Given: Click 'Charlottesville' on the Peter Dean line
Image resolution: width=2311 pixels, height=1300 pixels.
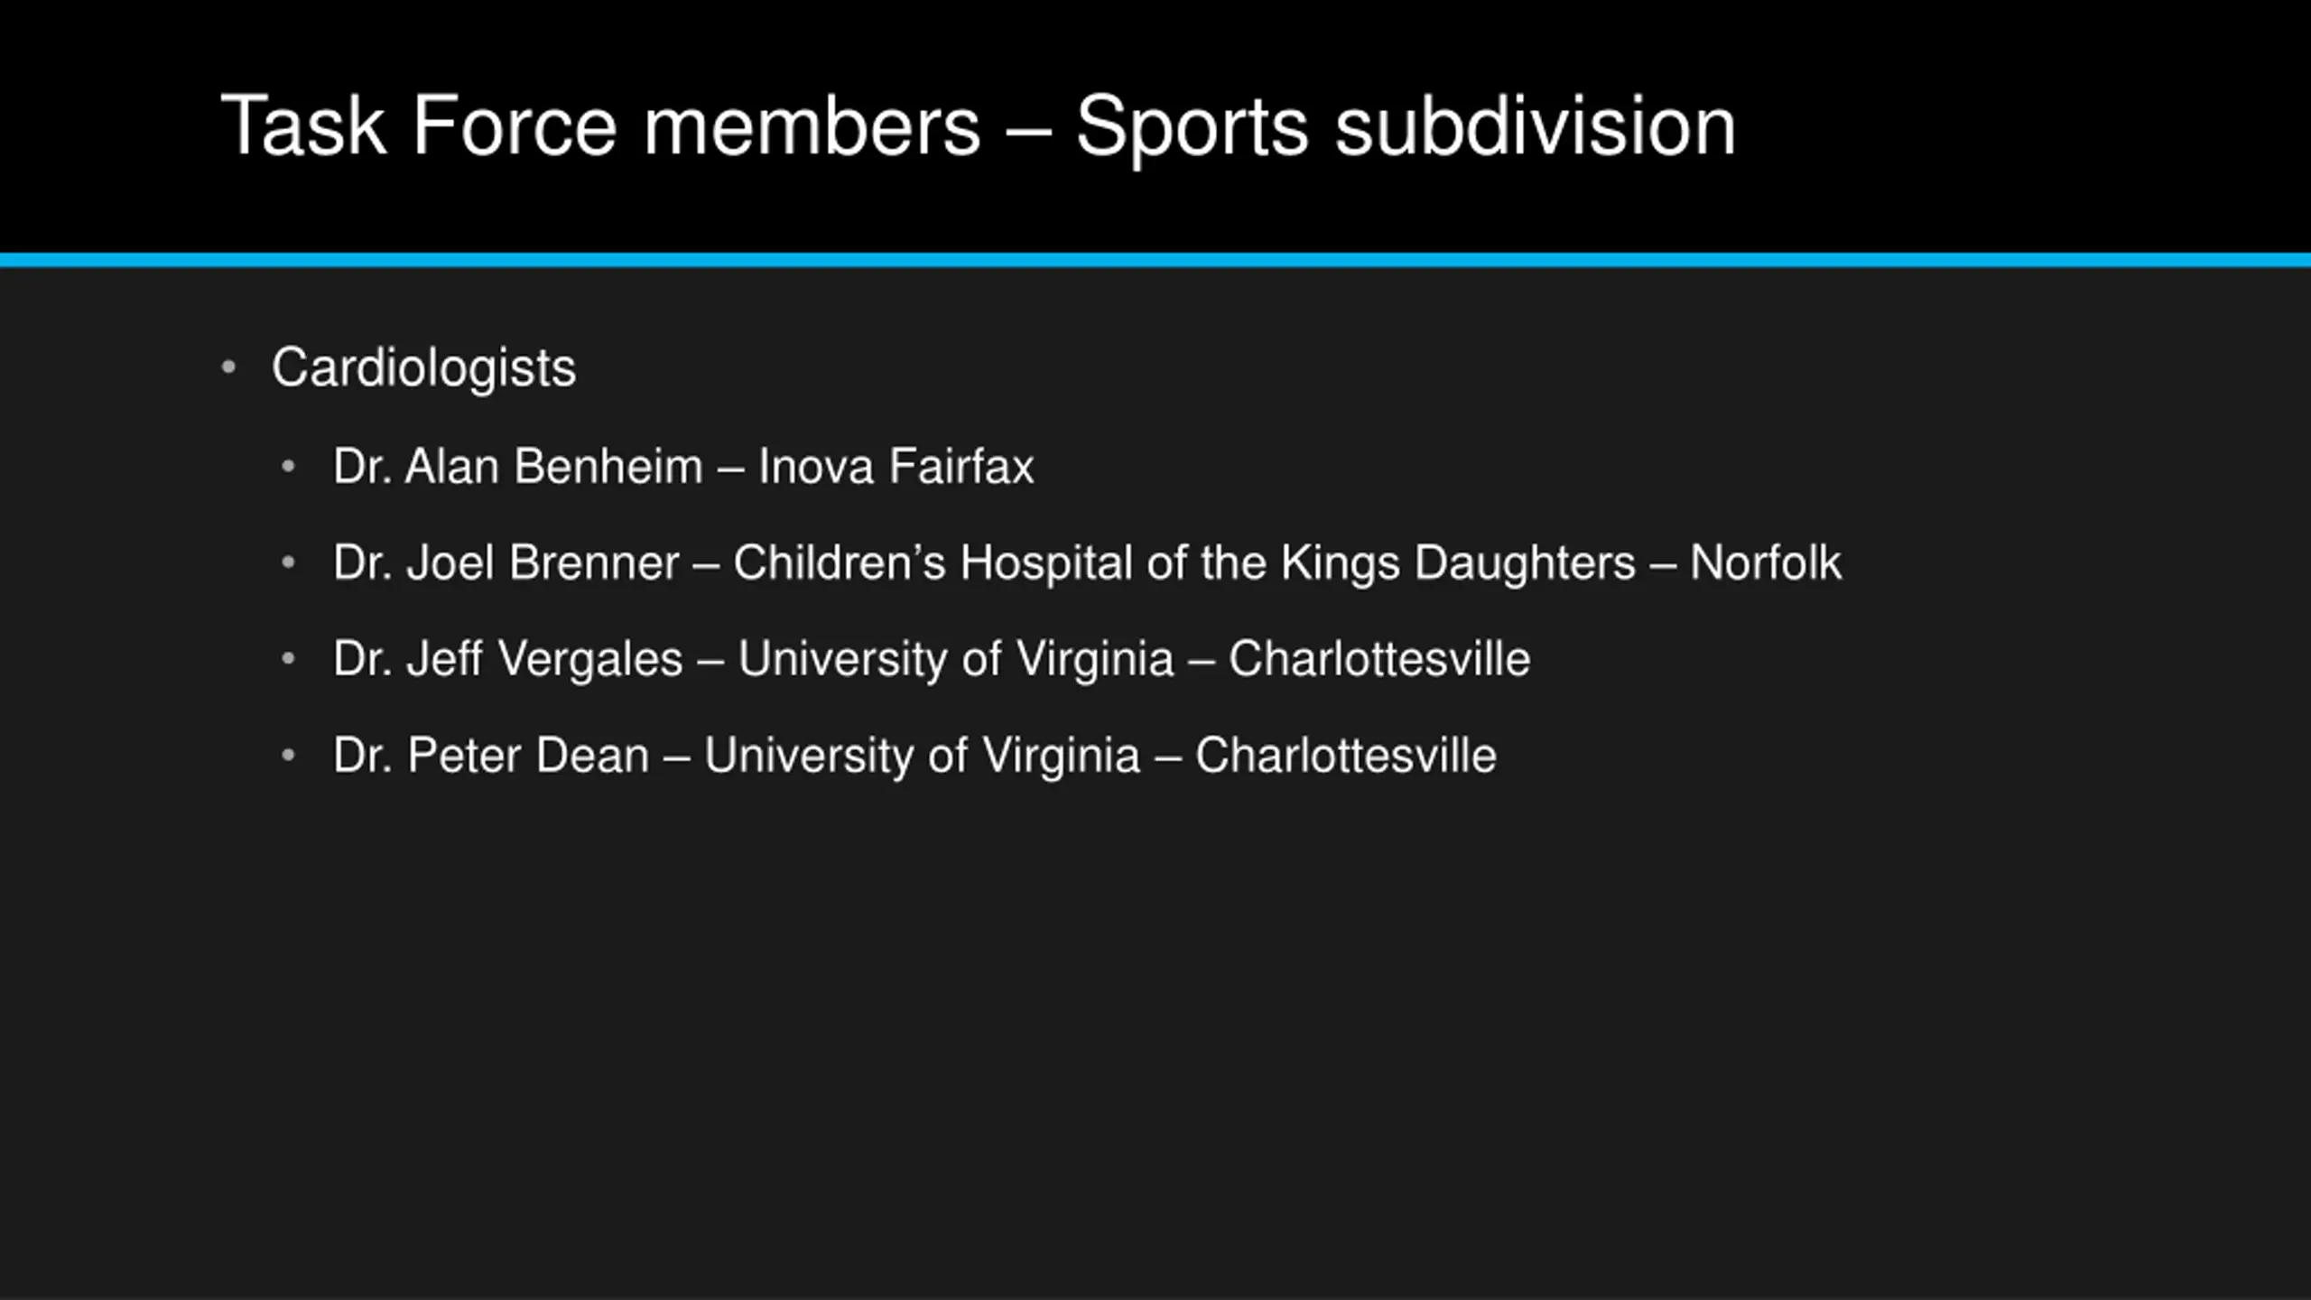Looking at the screenshot, I should (x=1345, y=756).
